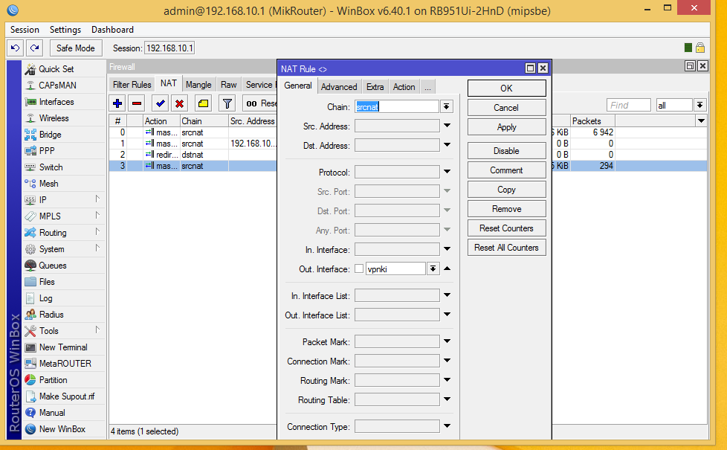
Task: Open the Chain dropdown list
Action: tap(446, 106)
